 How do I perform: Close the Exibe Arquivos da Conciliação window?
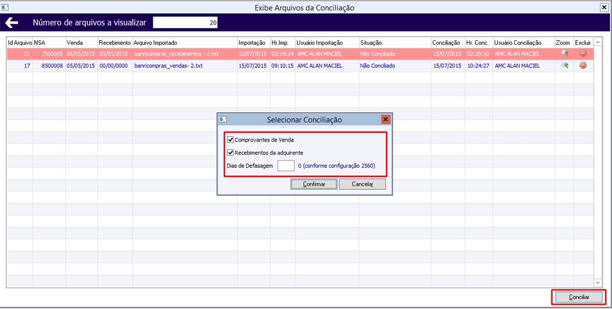pyautogui.click(x=604, y=7)
